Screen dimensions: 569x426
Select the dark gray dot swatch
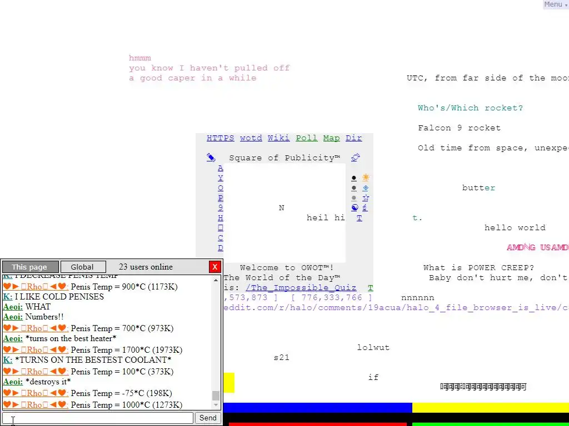(x=354, y=188)
